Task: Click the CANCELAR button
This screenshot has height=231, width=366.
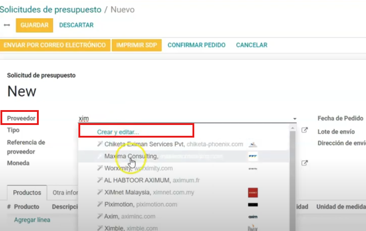Action: click(252, 45)
